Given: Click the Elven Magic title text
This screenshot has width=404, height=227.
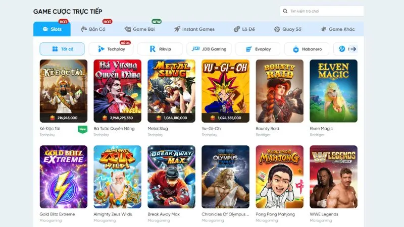Looking at the screenshot, I should pyautogui.click(x=321, y=129).
